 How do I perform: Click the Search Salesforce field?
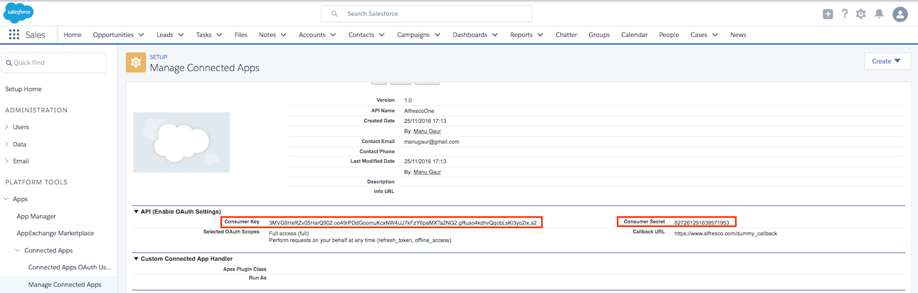click(426, 14)
